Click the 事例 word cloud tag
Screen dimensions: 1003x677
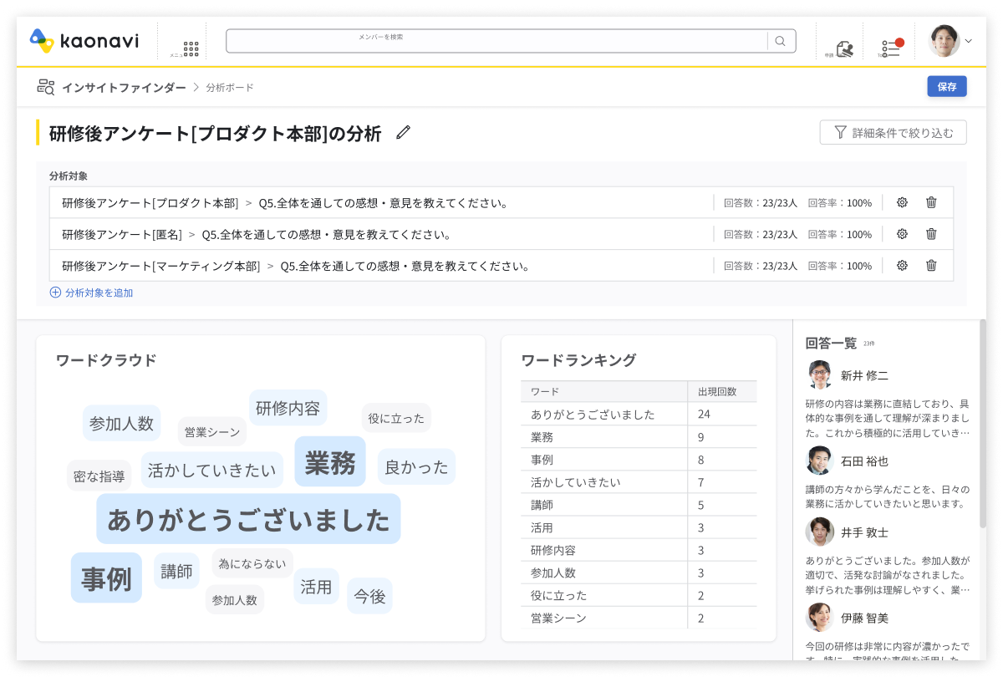click(106, 578)
